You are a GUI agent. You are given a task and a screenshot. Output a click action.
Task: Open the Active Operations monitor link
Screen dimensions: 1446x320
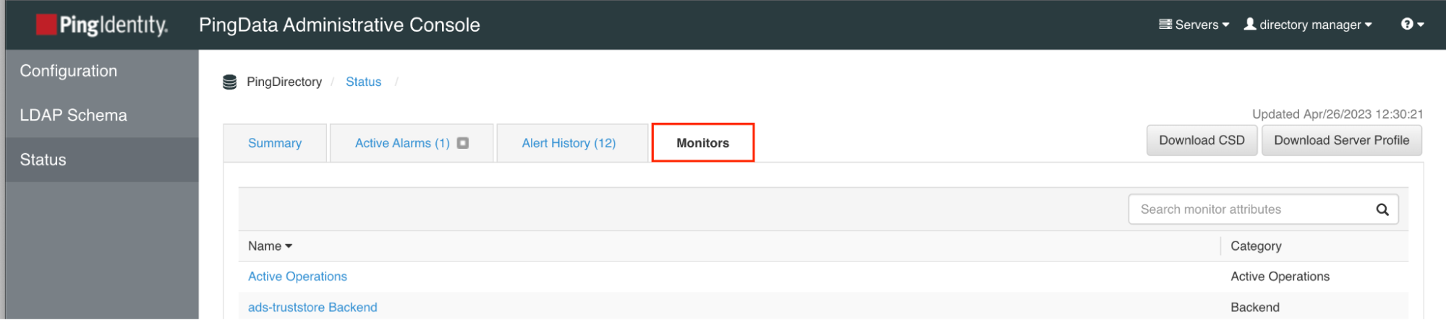coord(297,277)
